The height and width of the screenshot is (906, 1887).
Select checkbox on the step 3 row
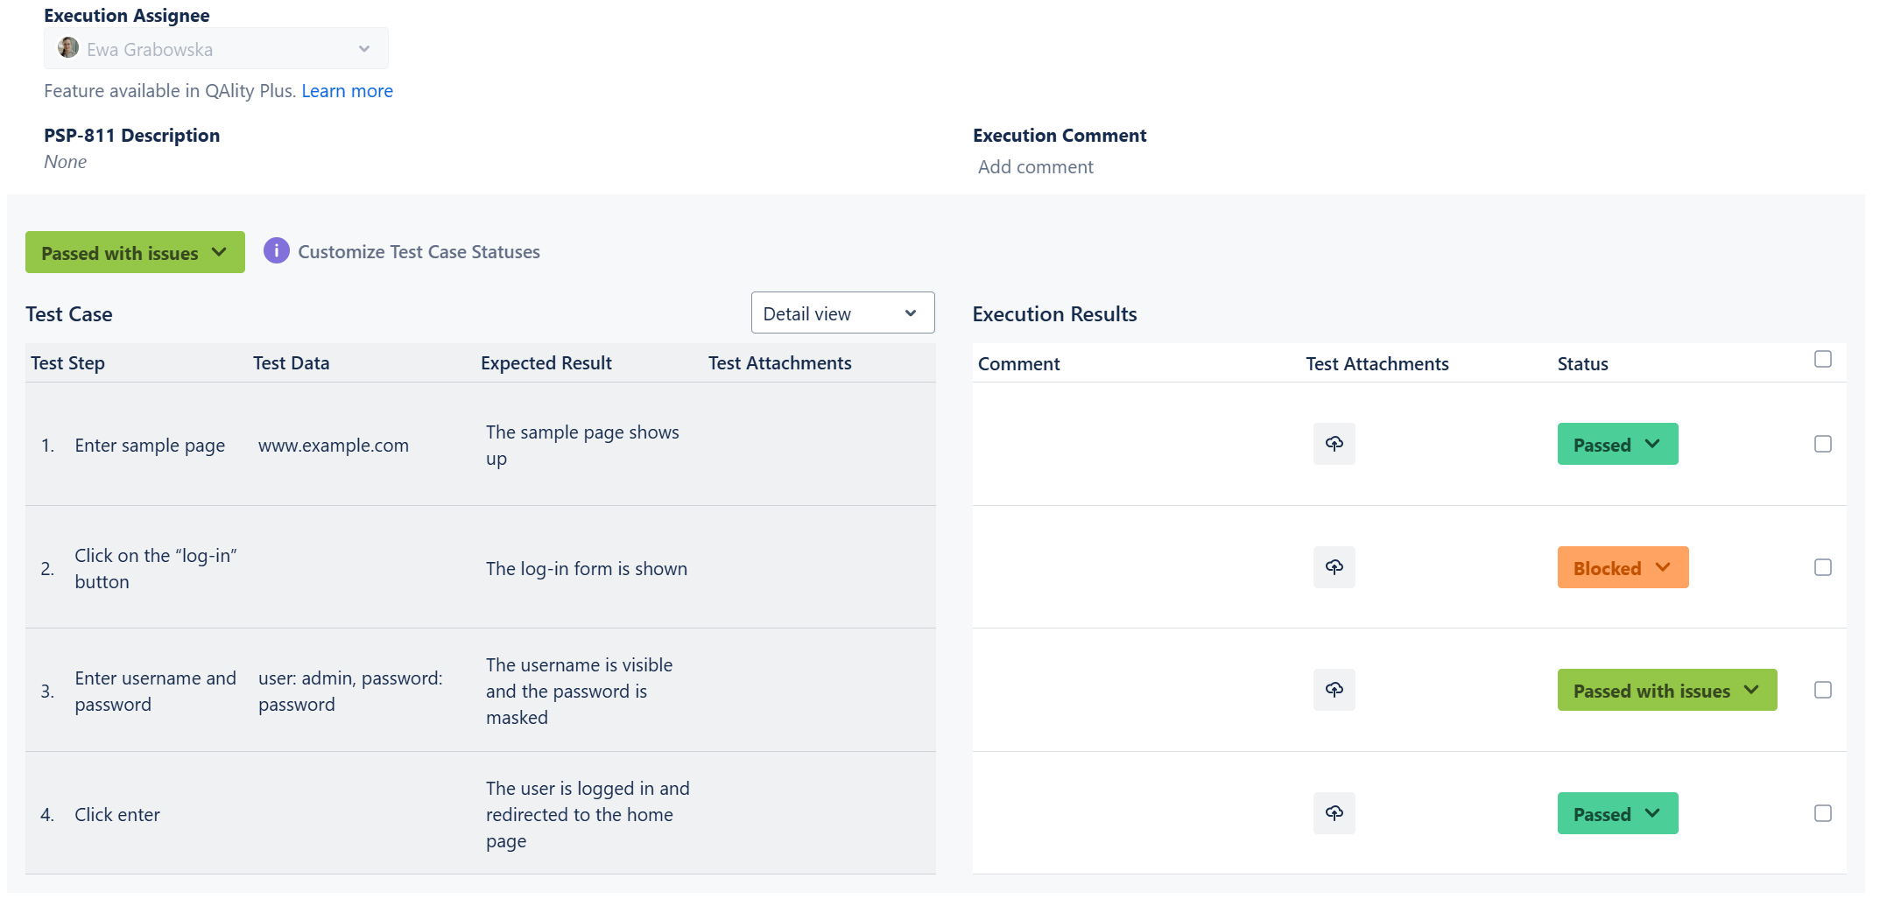1823,690
